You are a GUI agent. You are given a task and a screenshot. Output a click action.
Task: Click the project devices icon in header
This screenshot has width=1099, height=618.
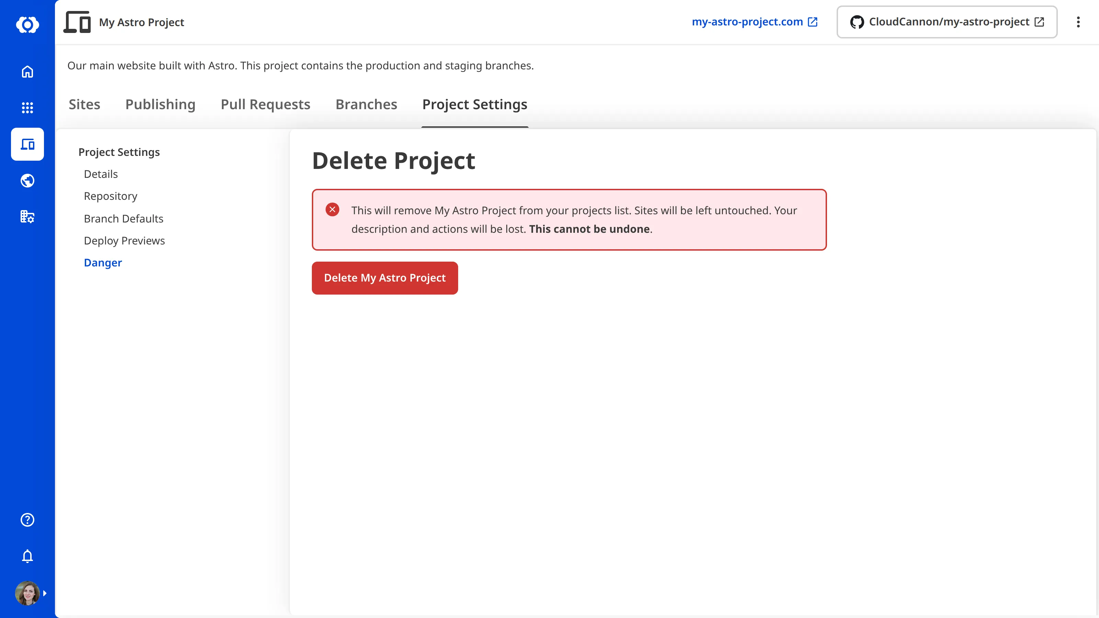point(77,22)
